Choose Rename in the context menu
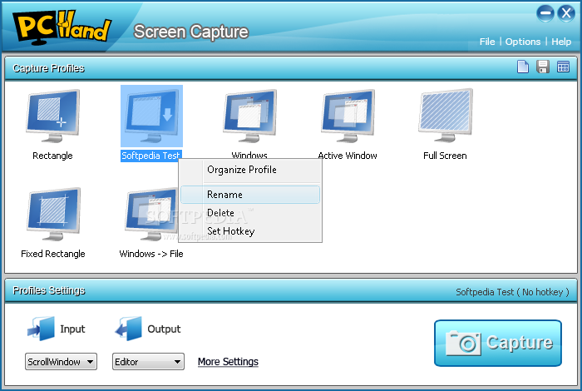Image resolution: width=582 pixels, height=391 pixels. pyautogui.click(x=250, y=195)
